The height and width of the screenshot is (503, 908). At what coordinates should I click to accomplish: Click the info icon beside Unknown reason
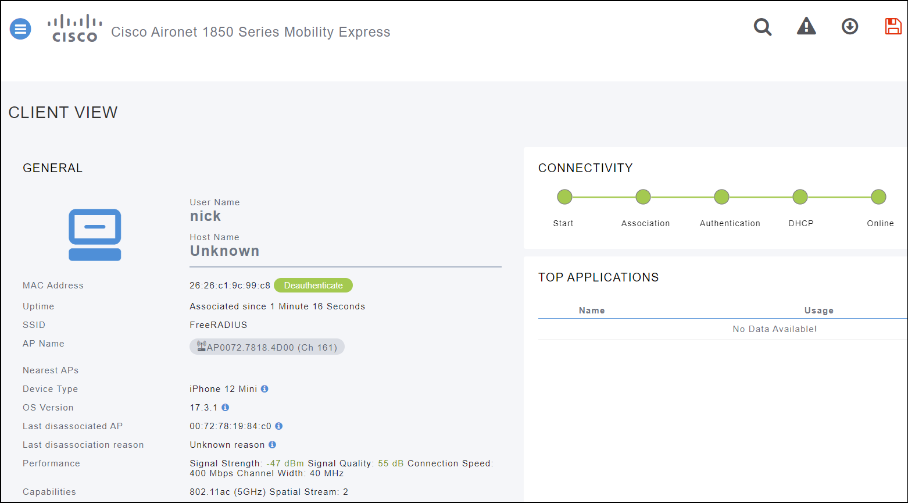pyautogui.click(x=272, y=445)
